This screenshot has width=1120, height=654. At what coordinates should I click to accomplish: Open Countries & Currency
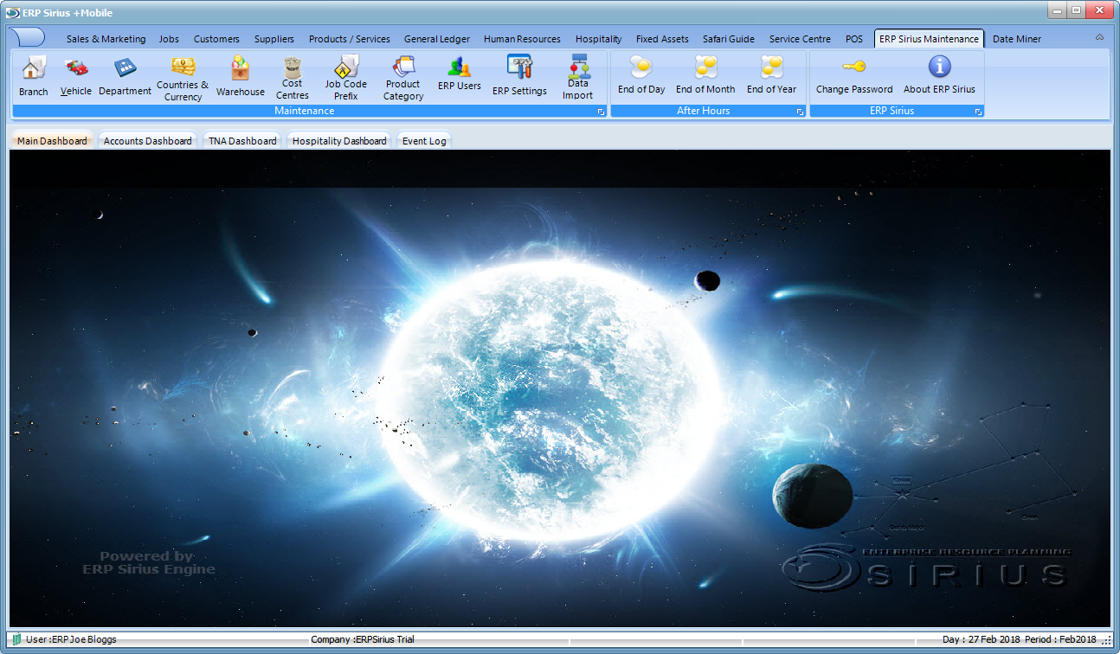[183, 79]
